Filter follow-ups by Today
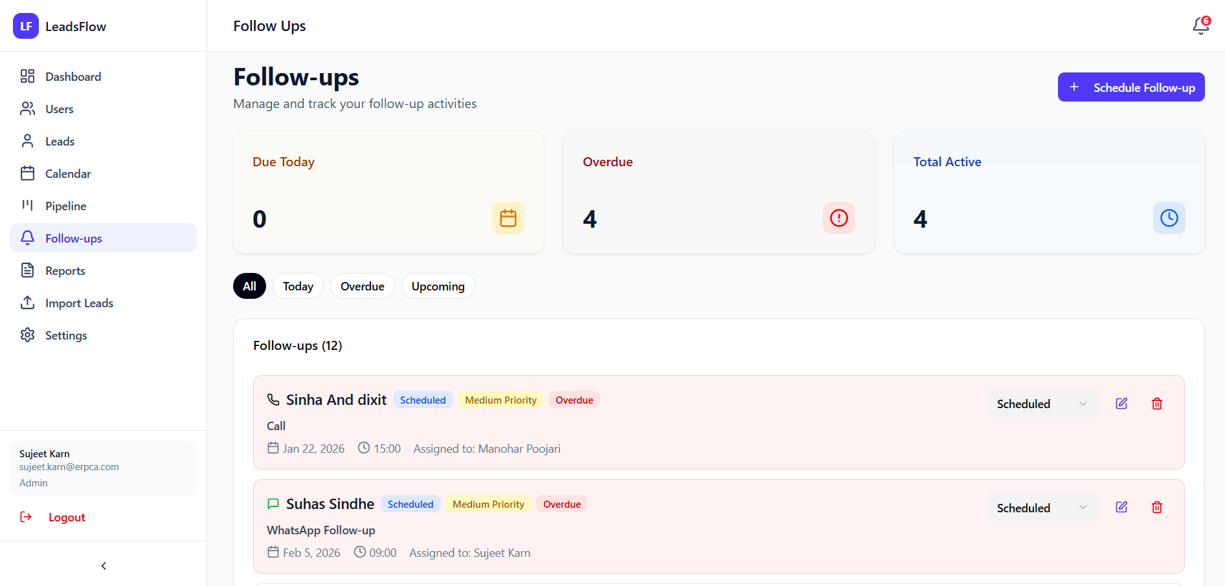This screenshot has width=1225, height=586. tap(298, 286)
